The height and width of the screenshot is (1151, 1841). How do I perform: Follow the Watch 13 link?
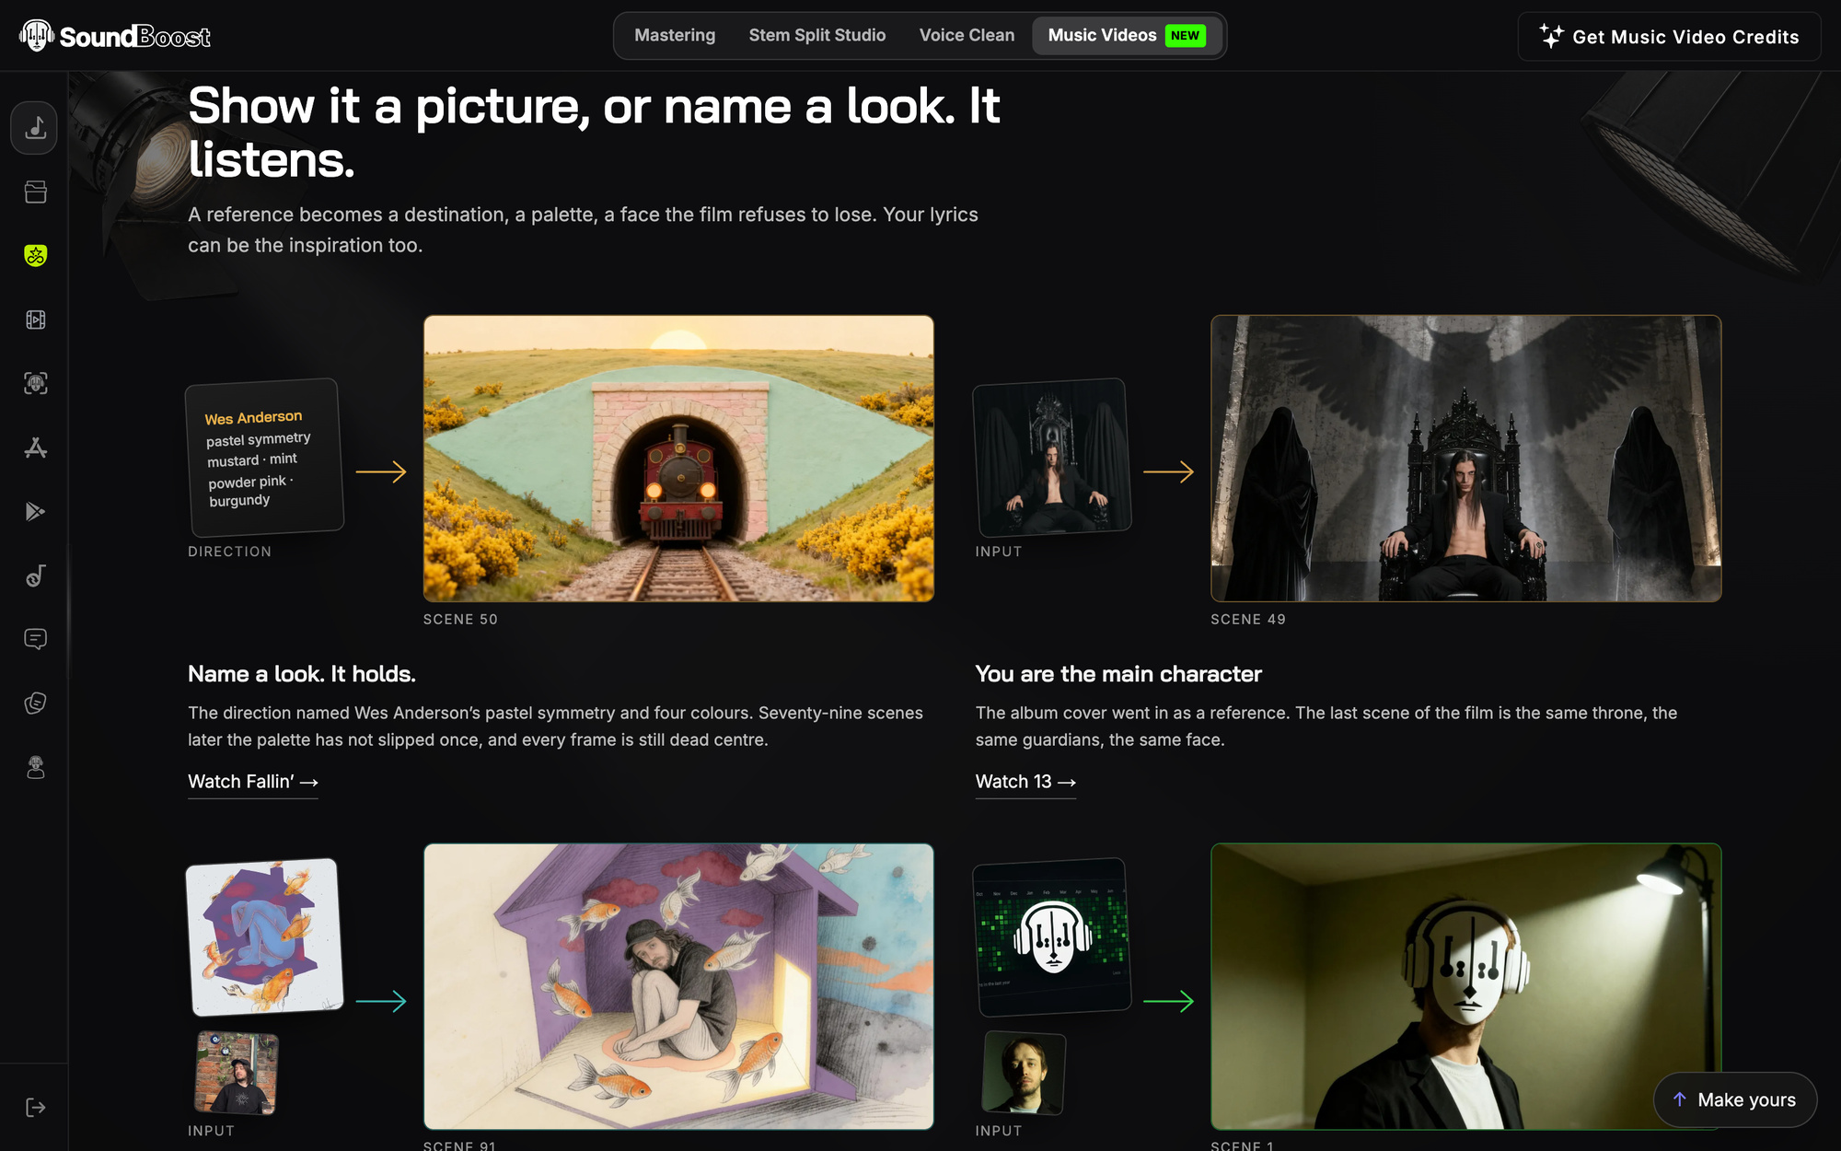(x=1025, y=782)
